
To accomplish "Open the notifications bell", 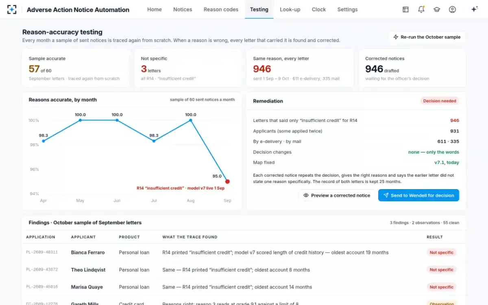I will (421, 9).
